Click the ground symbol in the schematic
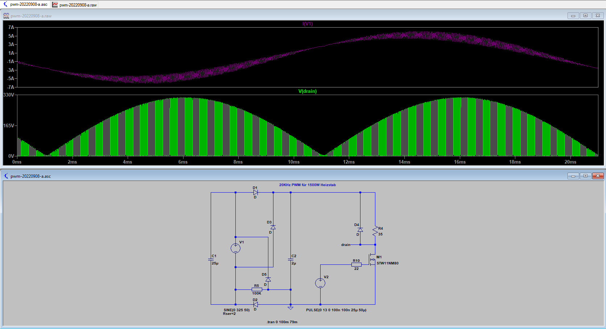Screen dimensions: 606x329 pyautogui.click(x=290, y=308)
